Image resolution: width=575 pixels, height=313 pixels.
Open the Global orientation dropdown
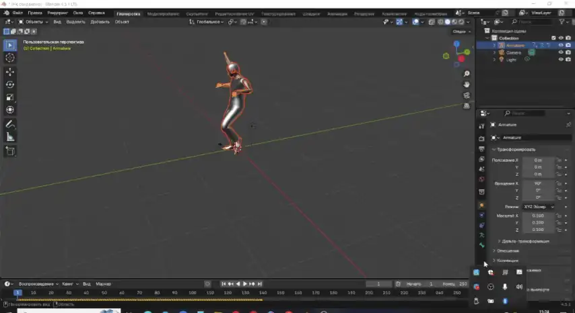tap(207, 22)
